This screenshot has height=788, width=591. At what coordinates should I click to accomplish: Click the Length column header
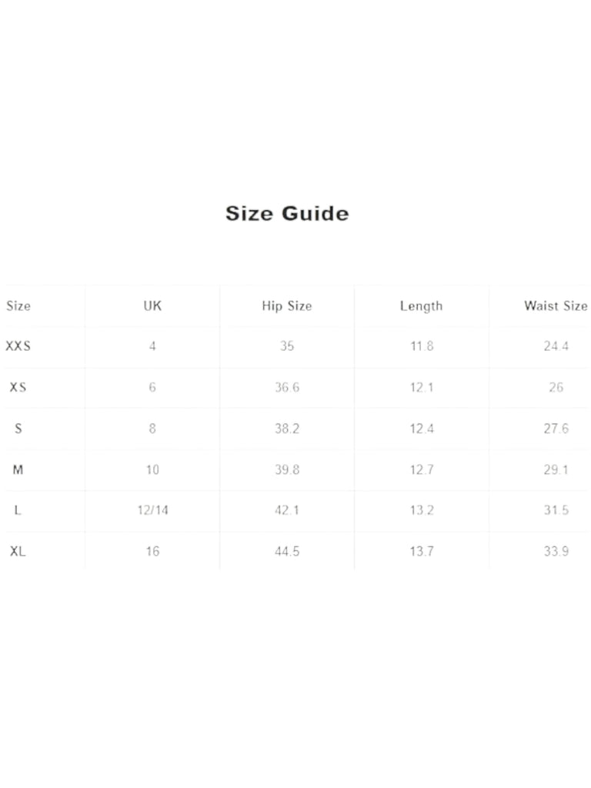(421, 306)
